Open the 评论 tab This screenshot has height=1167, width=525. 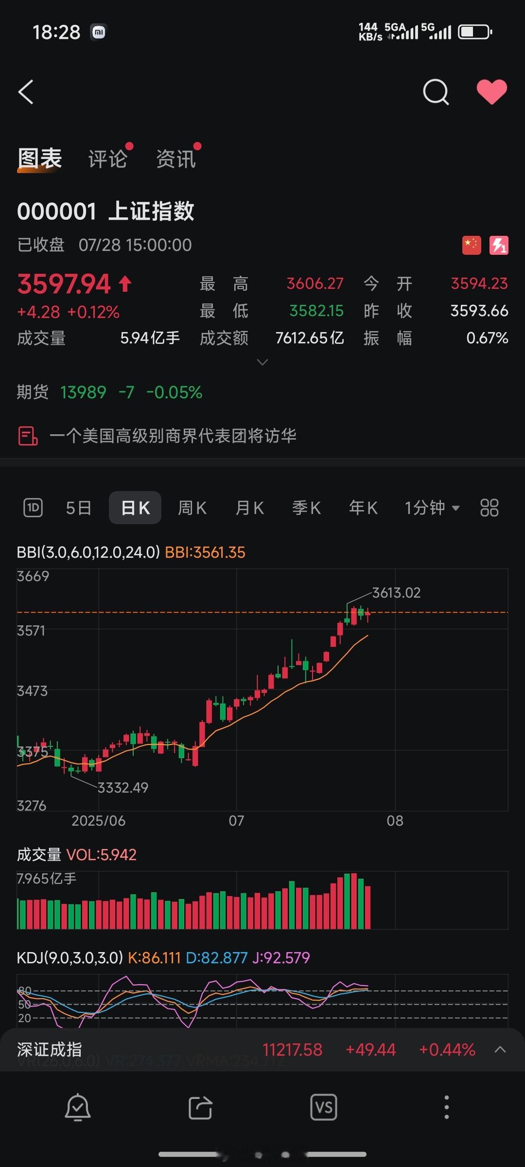(108, 159)
